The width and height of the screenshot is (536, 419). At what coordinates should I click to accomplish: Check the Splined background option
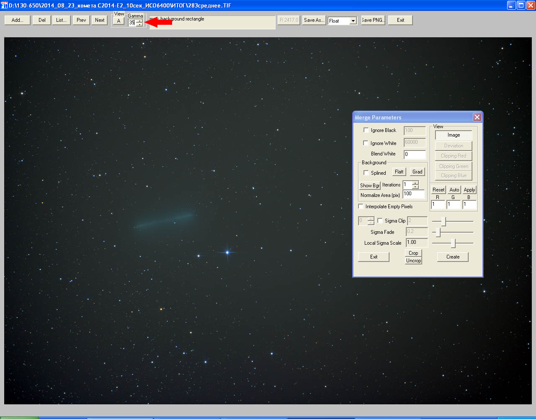(366, 173)
